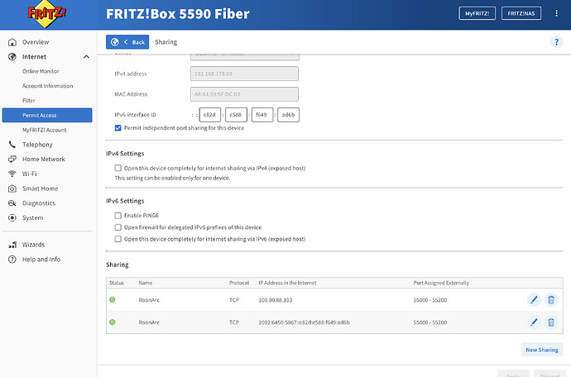Click the Protocol column header

(239, 283)
